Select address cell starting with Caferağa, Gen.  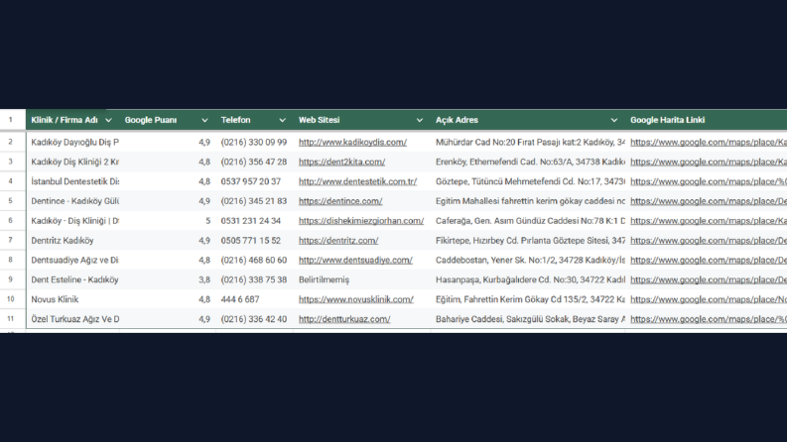[528, 220]
